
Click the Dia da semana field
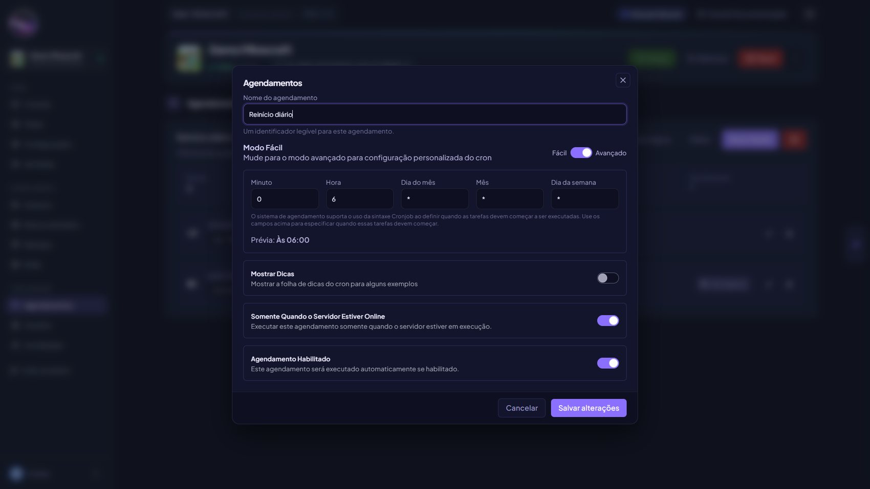point(584,199)
